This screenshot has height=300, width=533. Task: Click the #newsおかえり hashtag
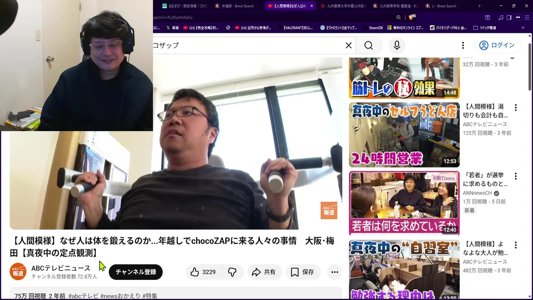pyautogui.click(x=120, y=296)
